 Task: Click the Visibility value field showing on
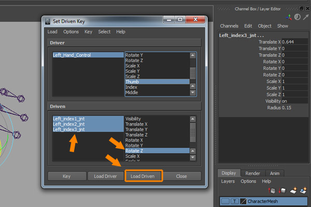click(295, 101)
